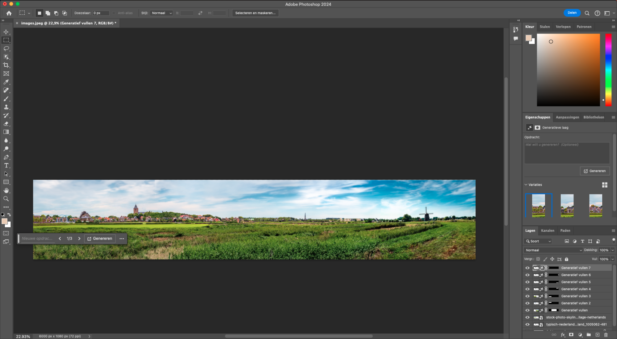Switch to the Stalen tab

(x=545, y=27)
